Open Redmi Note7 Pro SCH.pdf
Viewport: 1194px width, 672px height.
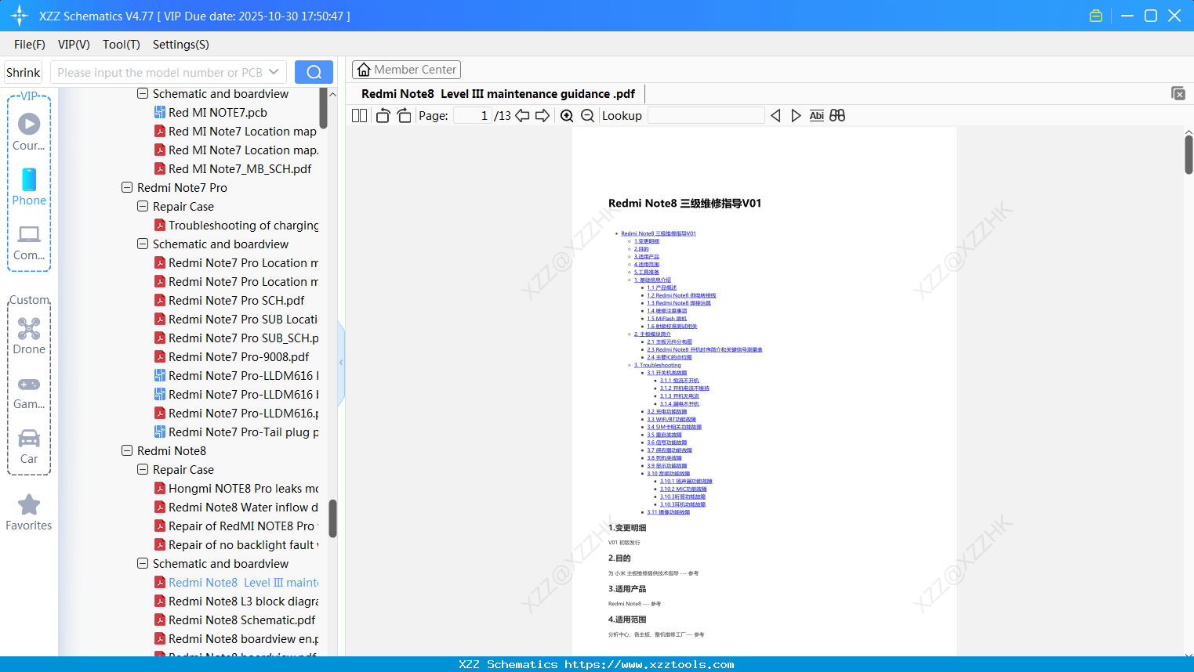point(229,301)
